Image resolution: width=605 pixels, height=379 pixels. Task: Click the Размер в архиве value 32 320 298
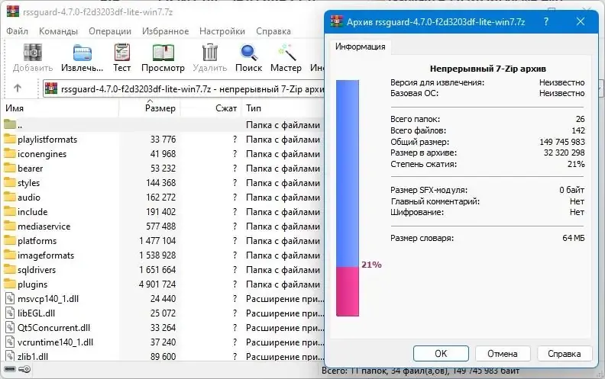point(564,153)
